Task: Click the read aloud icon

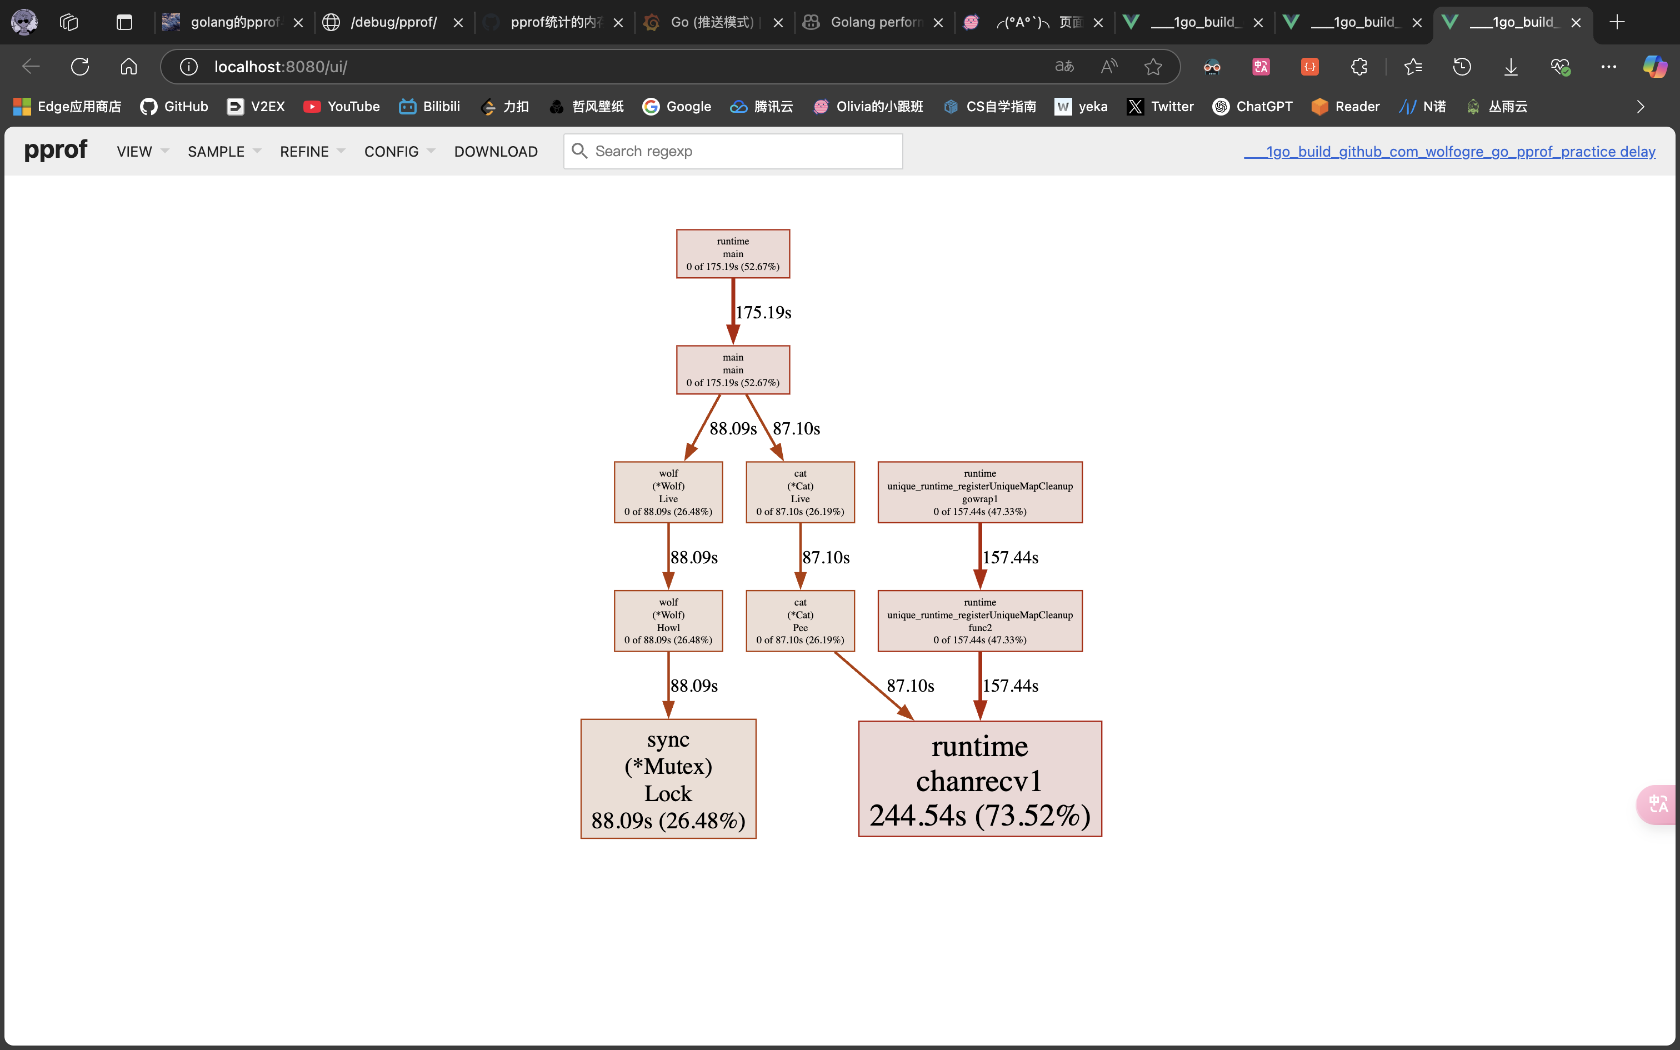Action: (1109, 67)
